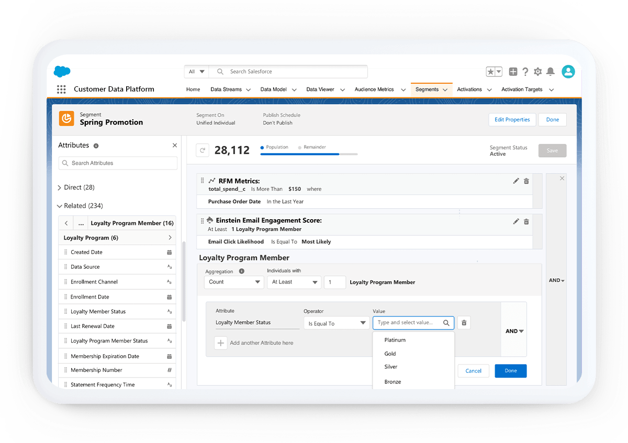Grab the RFM Metrics drag handle
The width and height of the screenshot is (628, 443).
pos(203,180)
